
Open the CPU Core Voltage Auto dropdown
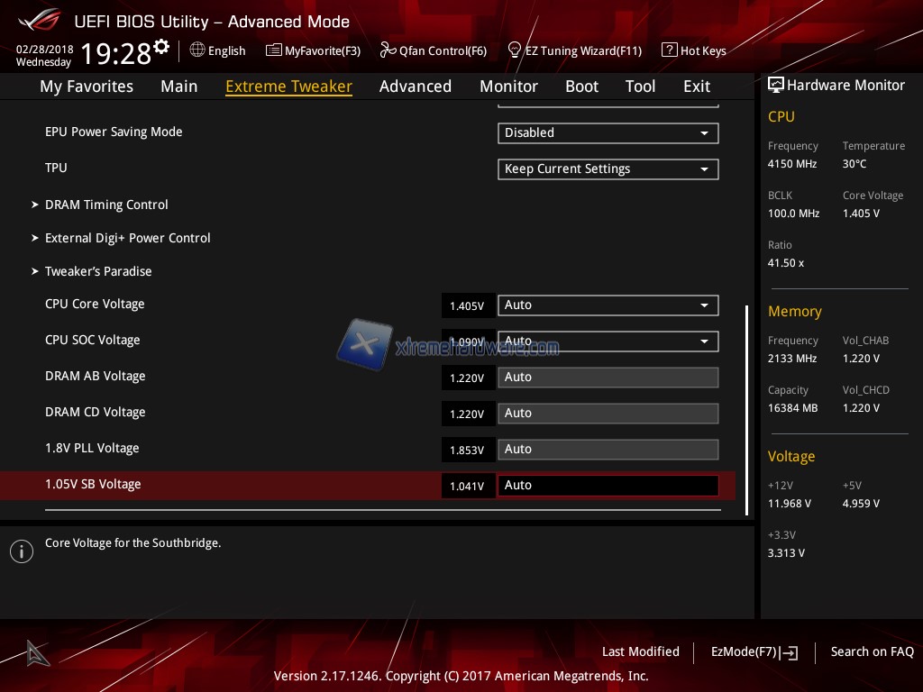(x=608, y=305)
